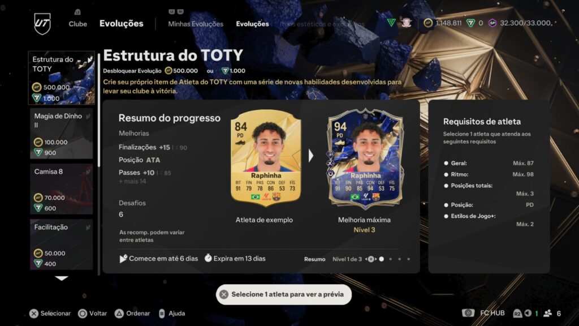Click the SP points purple icon
Image resolution: width=579 pixels, height=326 pixels.
(492, 23)
